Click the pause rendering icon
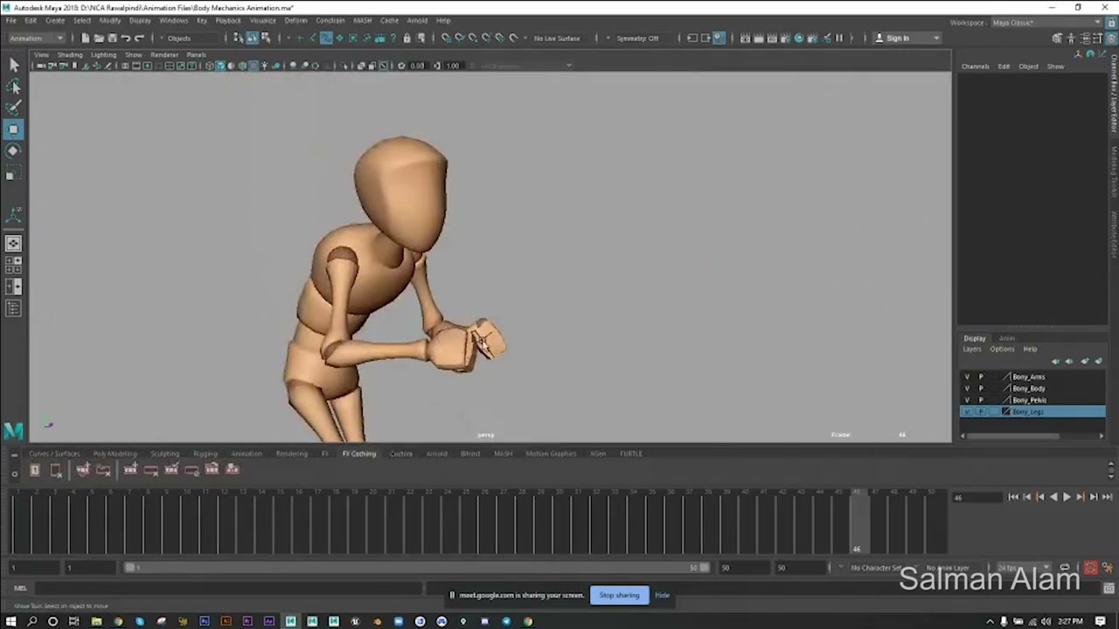 pyautogui.click(x=839, y=38)
